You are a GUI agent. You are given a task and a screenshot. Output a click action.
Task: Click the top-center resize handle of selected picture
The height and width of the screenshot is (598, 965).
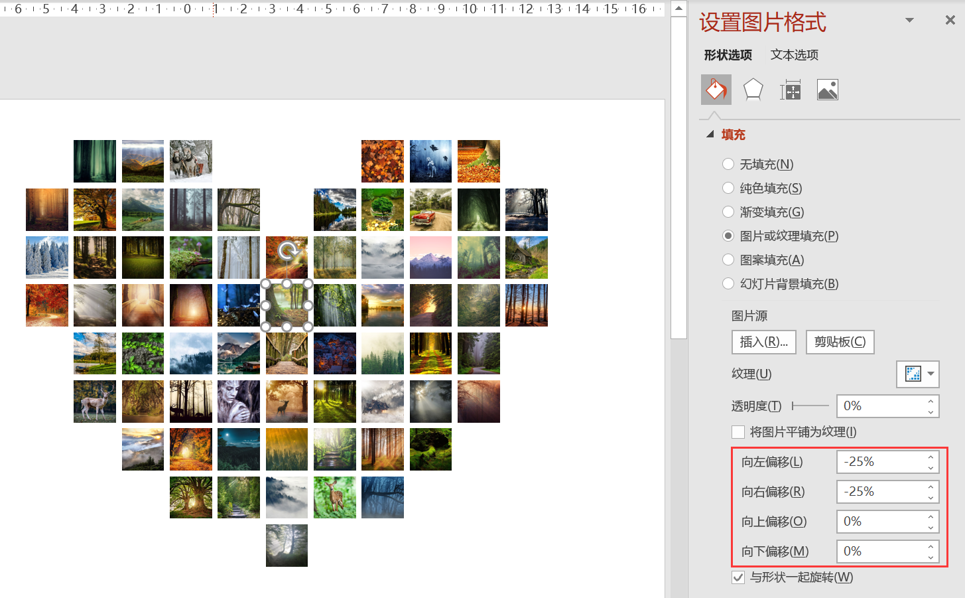click(x=287, y=284)
